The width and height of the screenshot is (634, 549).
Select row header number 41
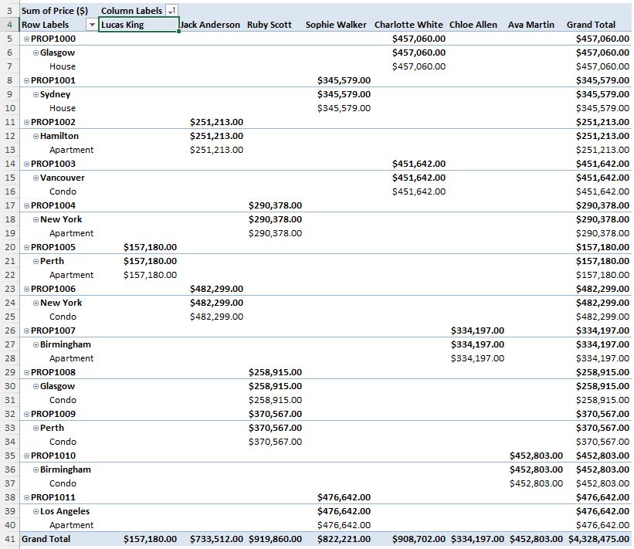[x=9, y=539]
